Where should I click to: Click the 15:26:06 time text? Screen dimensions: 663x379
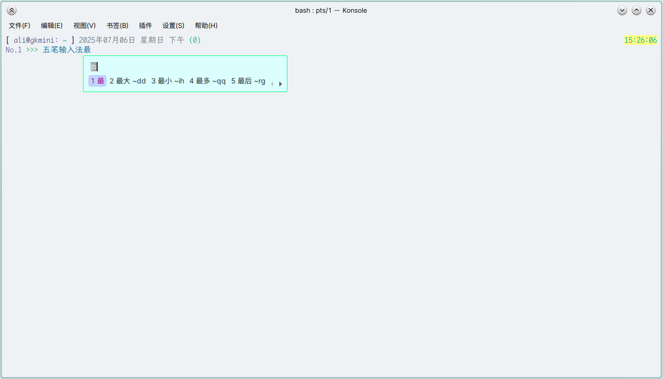click(641, 40)
